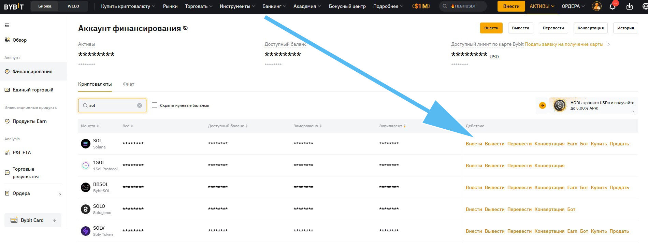Click the 1Sol Protocol coin icon
Viewport: 648px width, 244px height.
click(85, 166)
